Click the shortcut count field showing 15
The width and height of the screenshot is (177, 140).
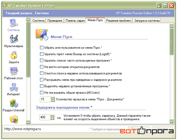click(45, 99)
